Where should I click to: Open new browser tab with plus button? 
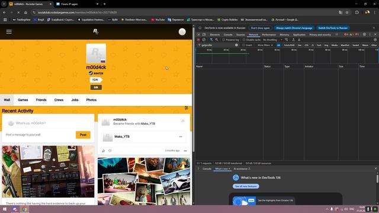104,4
